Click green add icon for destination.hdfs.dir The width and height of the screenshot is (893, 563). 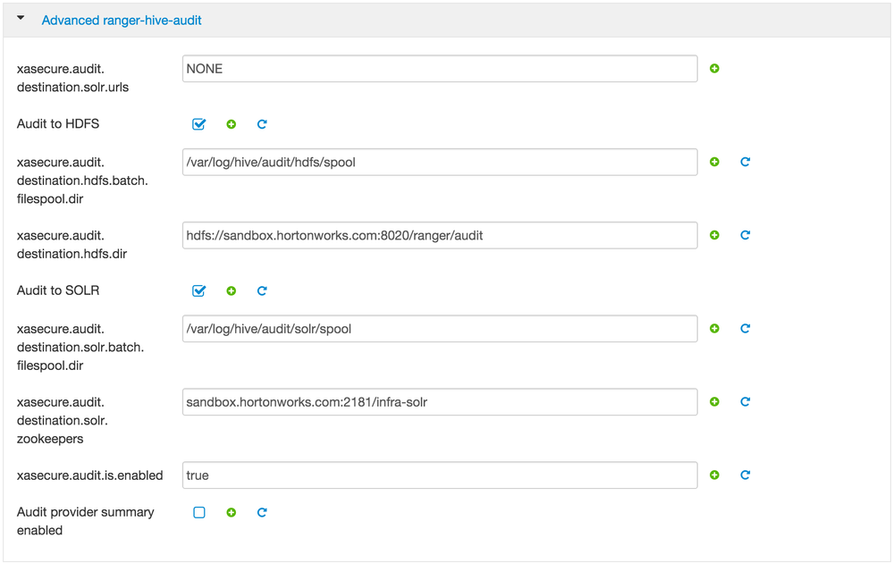[714, 235]
